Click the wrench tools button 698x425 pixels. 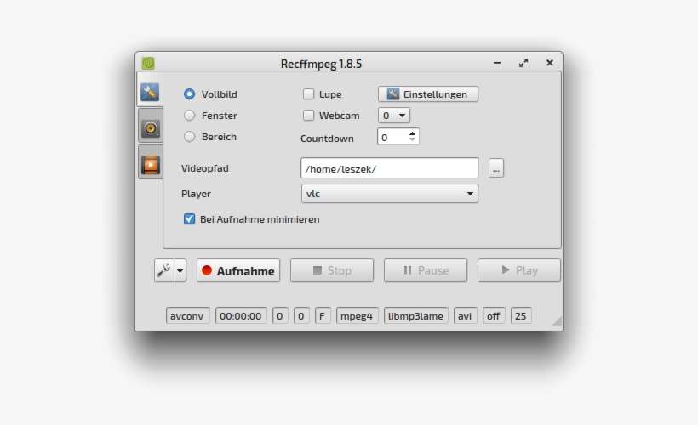click(x=164, y=270)
